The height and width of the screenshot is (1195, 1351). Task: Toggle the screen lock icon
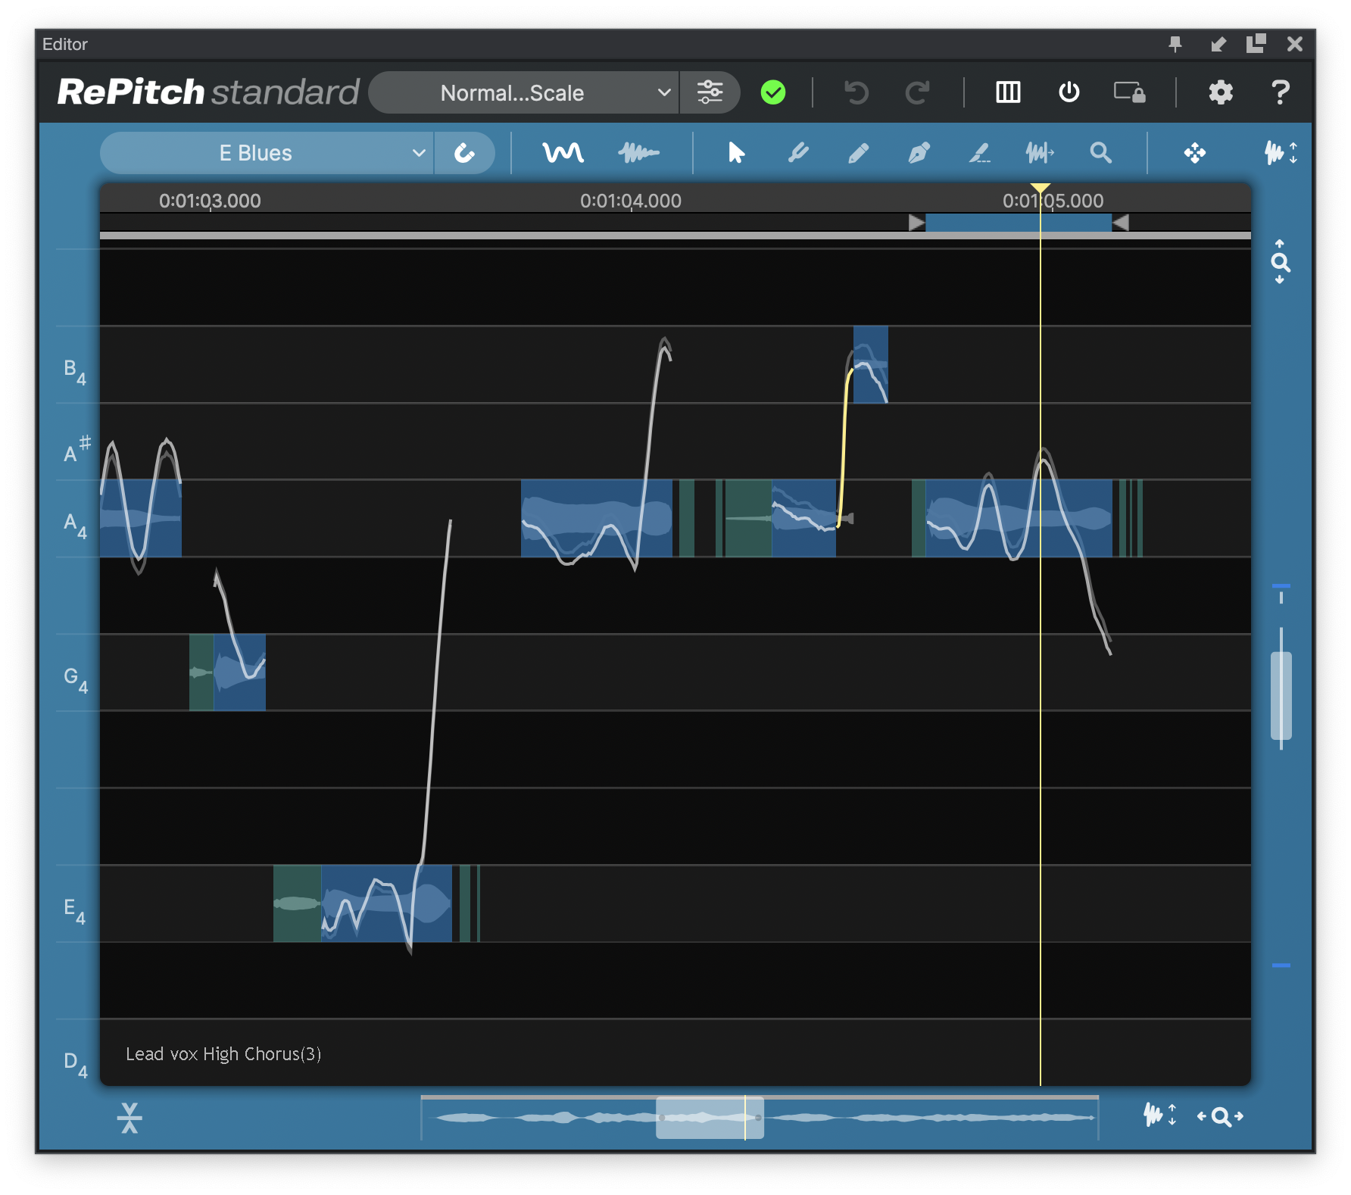pos(1129,92)
